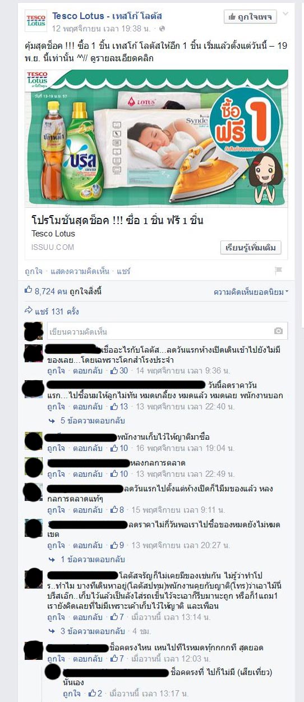Click the reply arrow icon by 5 ข้อความตอบกลับ
The image size is (304, 702).
pos(52,421)
